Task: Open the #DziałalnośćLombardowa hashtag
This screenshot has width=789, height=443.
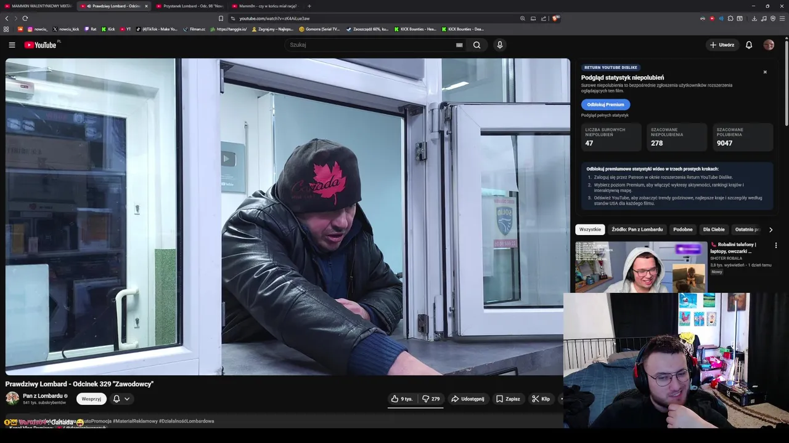Action: [186, 421]
